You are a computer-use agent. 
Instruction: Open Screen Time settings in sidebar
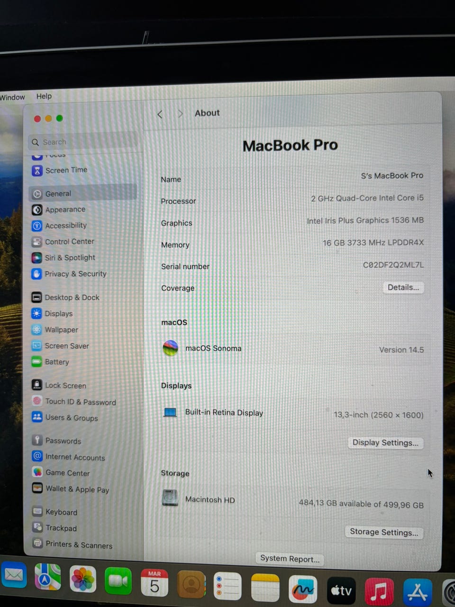coord(60,170)
